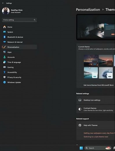
Task: Click the Current theme heading
Action: (x=84, y=46)
